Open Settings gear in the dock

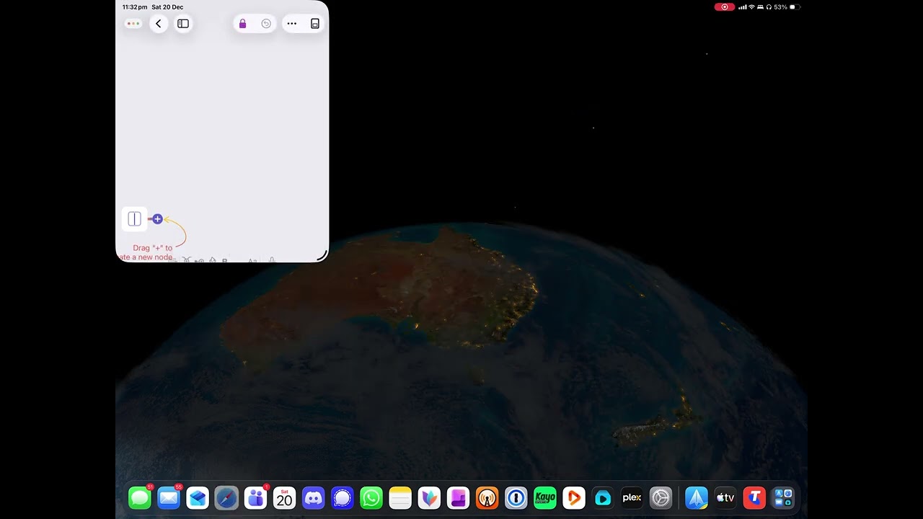coord(661,498)
